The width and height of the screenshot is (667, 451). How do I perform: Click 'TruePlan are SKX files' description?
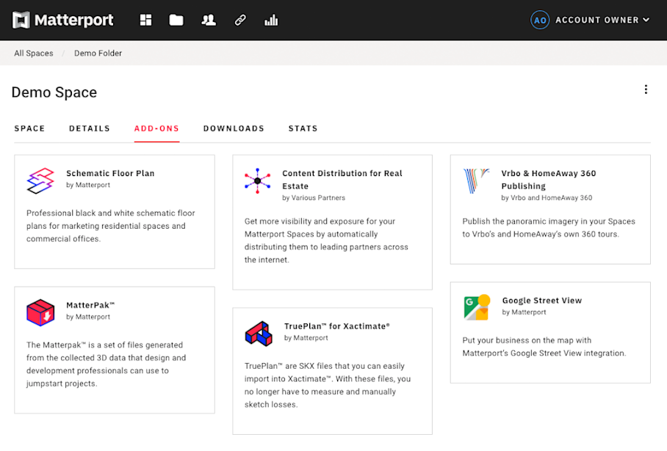pos(328,385)
